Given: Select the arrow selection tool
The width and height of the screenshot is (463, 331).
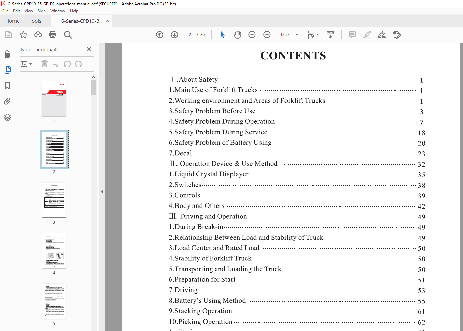Looking at the screenshot, I should 222,35.
